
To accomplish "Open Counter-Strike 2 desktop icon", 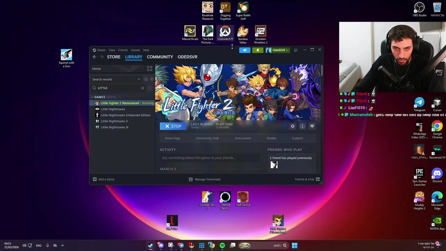I will click(x=208, y=200).
